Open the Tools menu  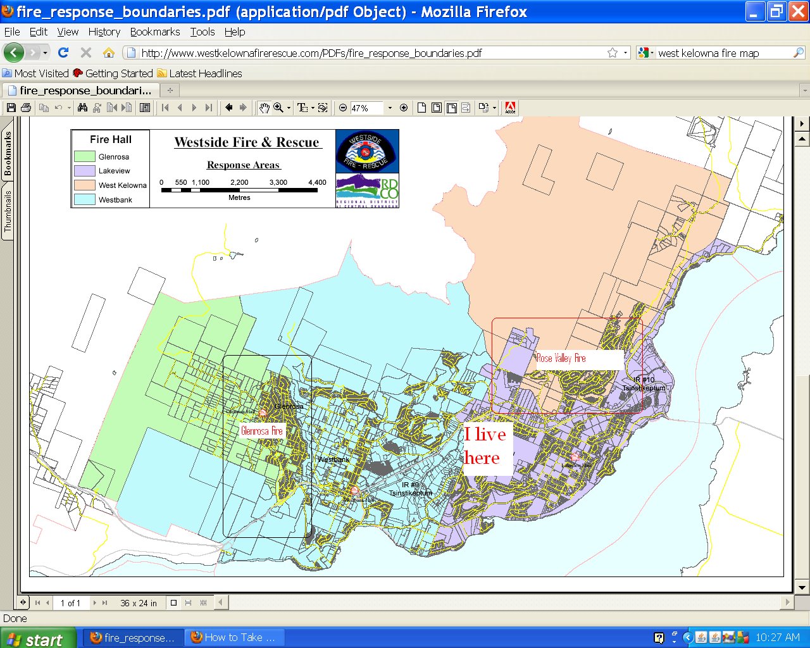point(202,32)
